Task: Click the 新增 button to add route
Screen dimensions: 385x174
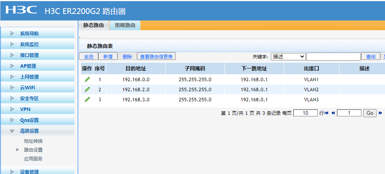Action: pos(108,56)
